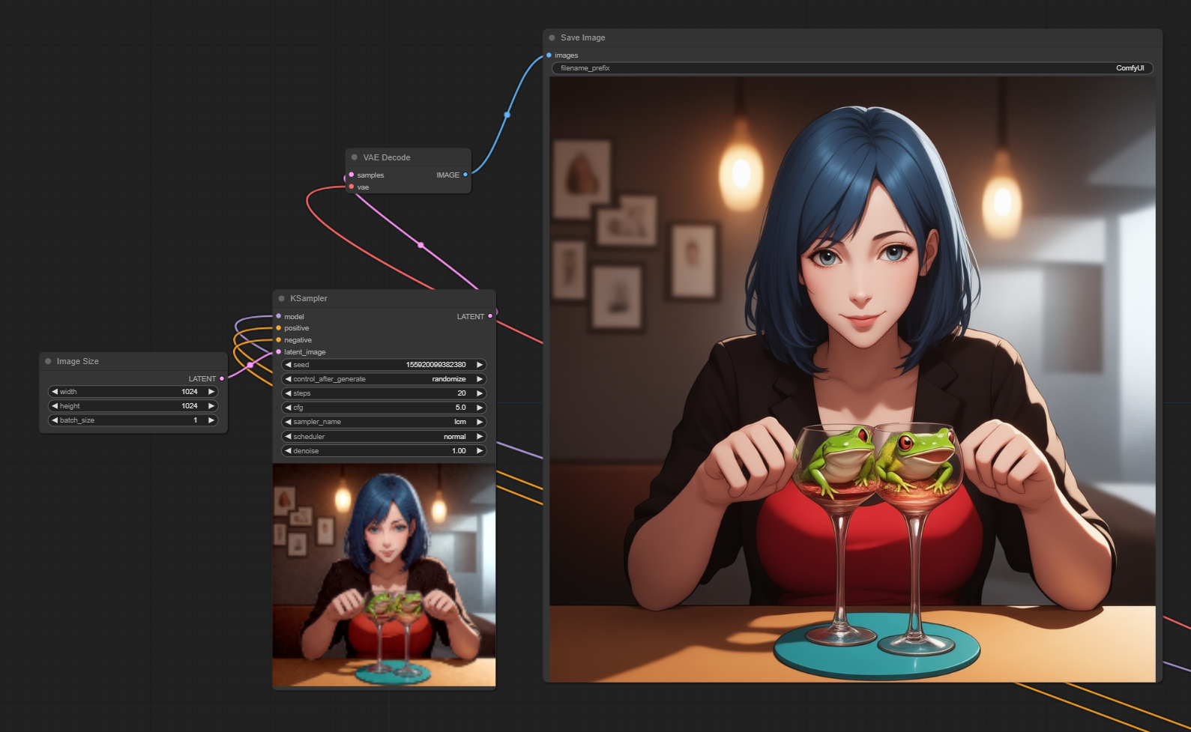Decrease width using the left arrow
This screenshot has width=1191, height=732.
54,392
